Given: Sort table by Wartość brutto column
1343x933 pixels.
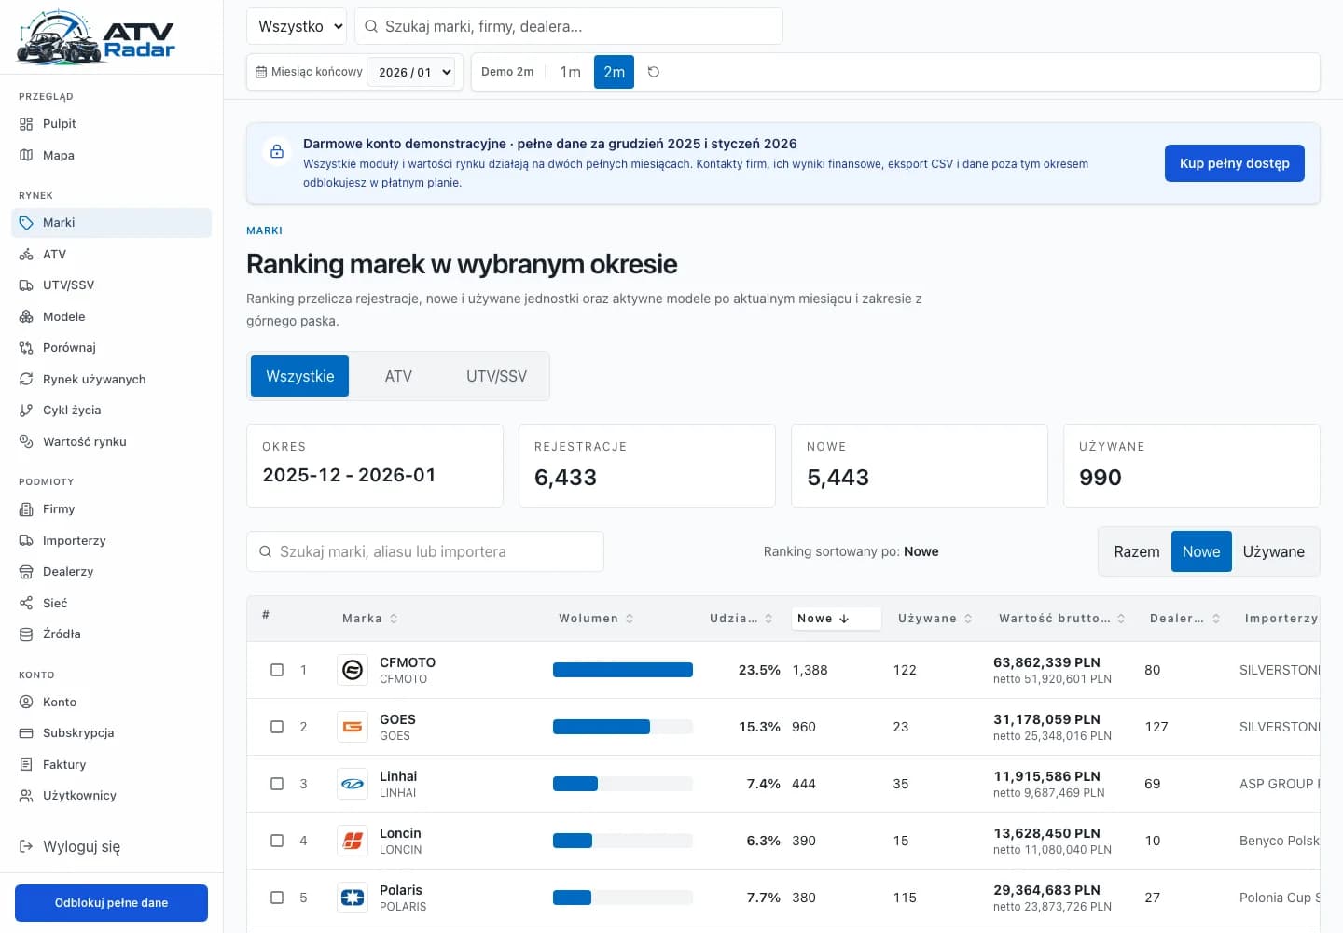Looking at the screenshot, I should [x=1062, y=619].
